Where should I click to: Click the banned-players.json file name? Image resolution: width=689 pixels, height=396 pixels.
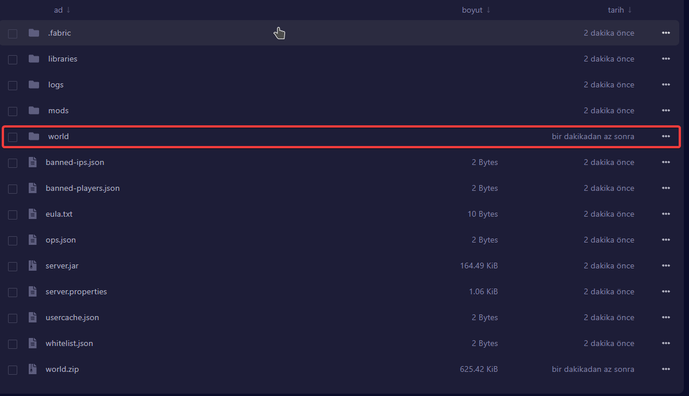click(83, 188)
